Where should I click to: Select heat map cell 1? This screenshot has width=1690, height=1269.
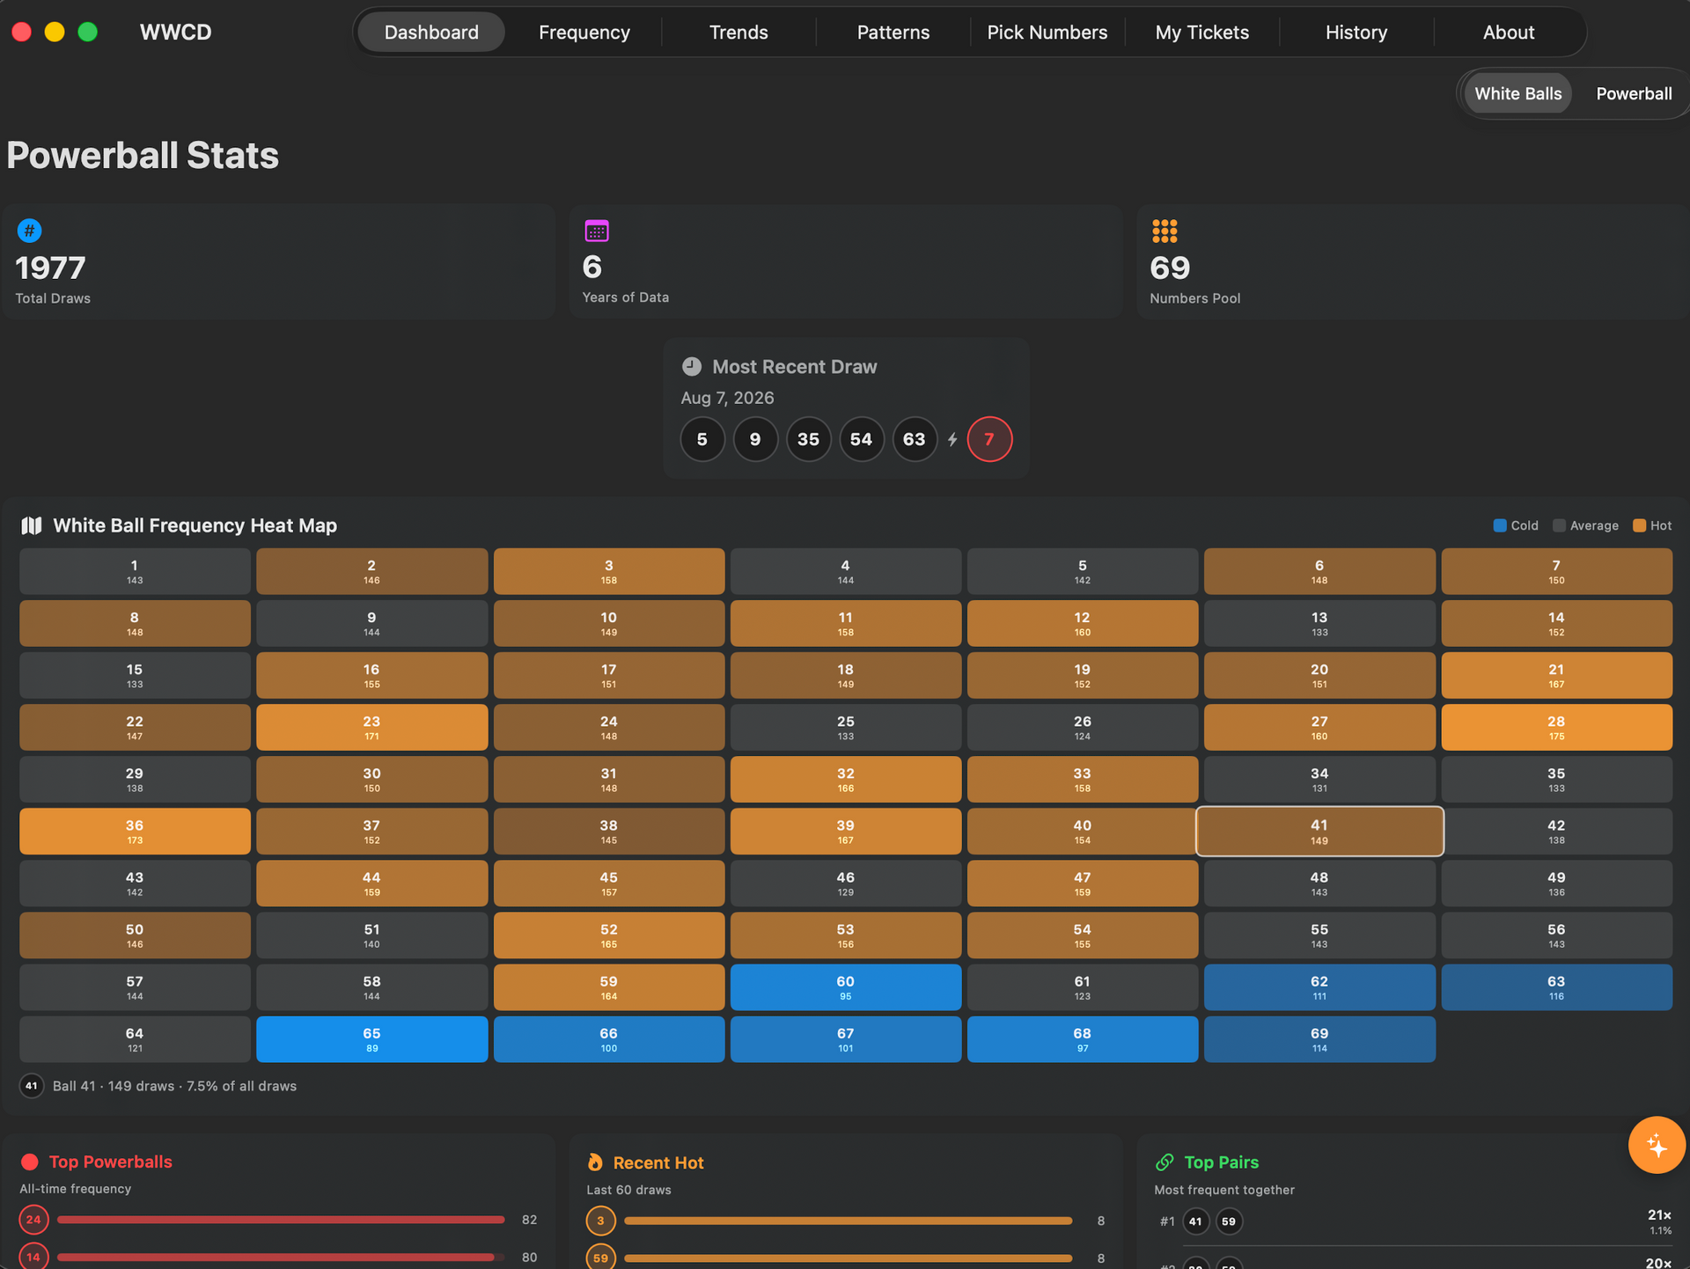pyautogui.click(x=135, y=571)
